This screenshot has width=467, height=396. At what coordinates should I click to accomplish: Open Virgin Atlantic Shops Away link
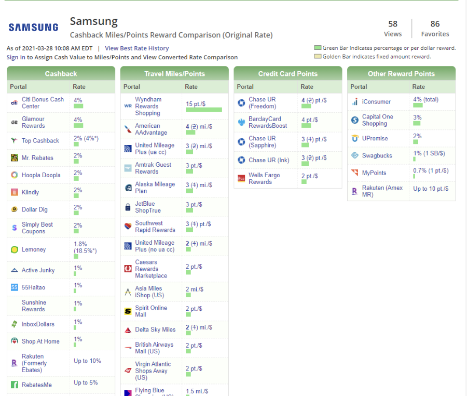[153, 371]
